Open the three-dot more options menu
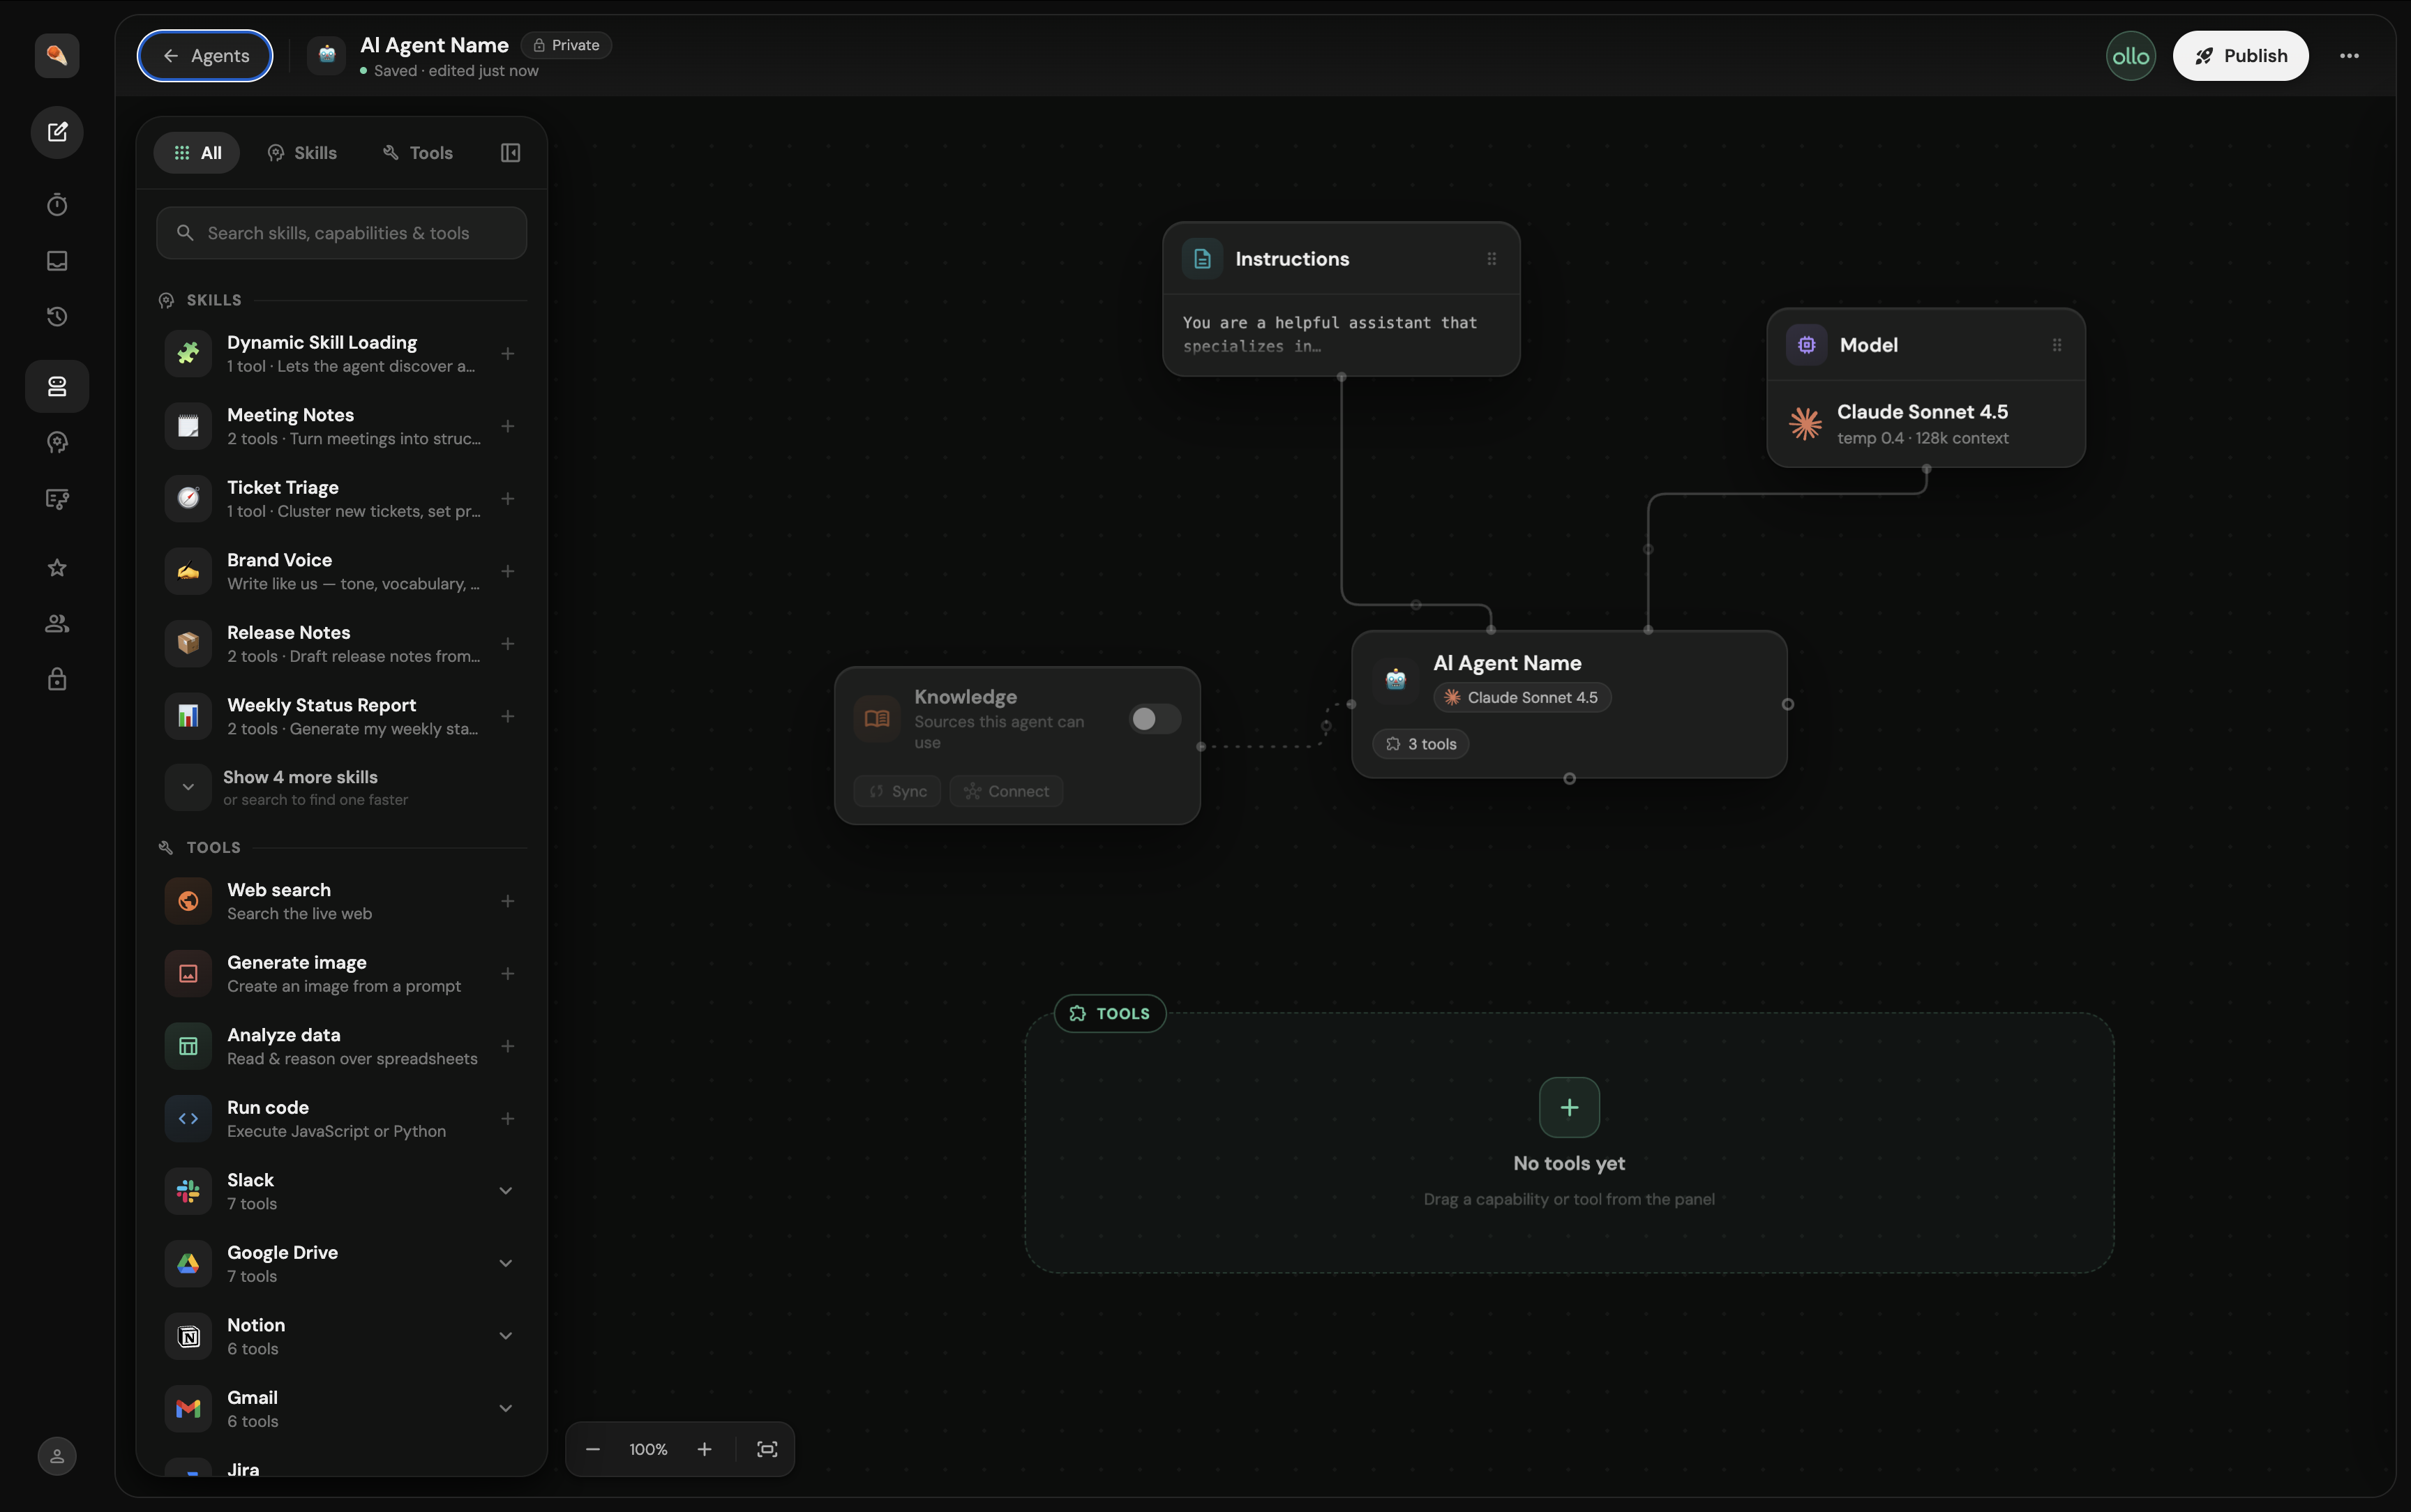Image resolution: width=2411 pixels, height=1512 pixels. click(2349, 56)
